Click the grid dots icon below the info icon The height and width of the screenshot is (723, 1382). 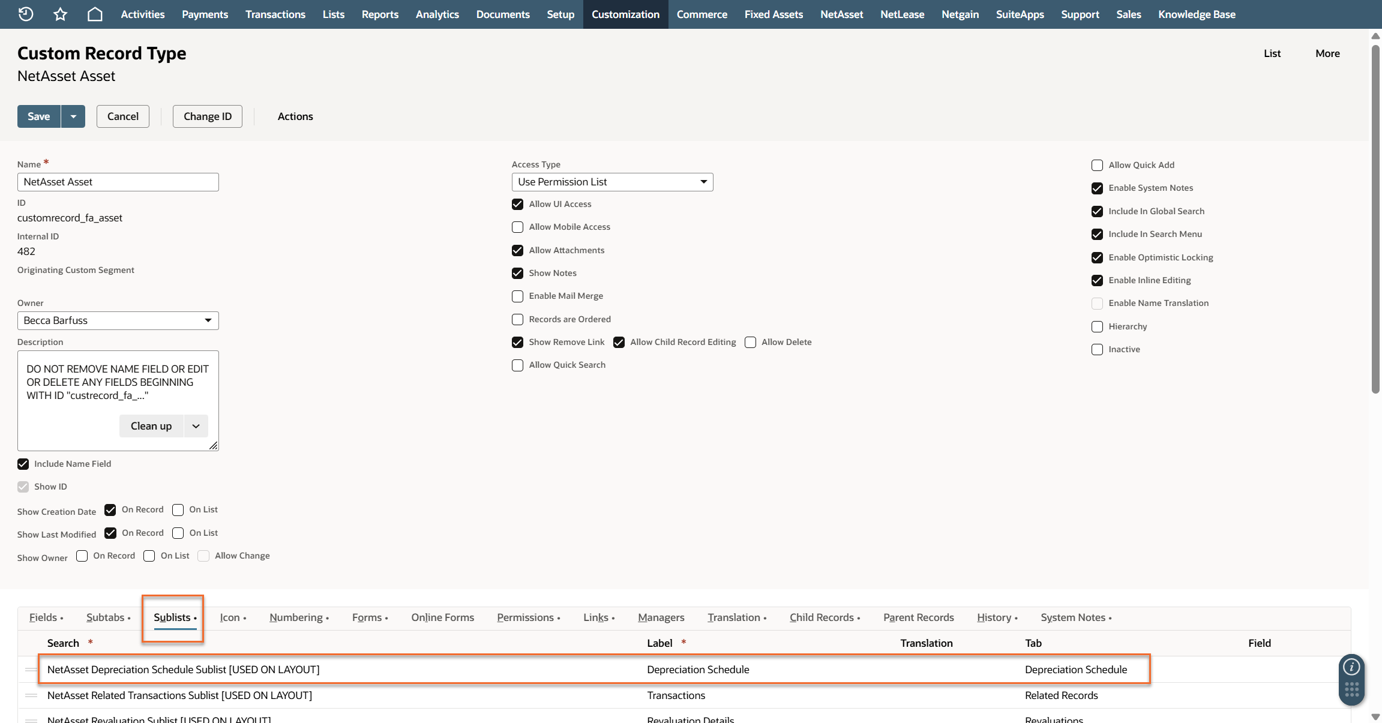(1351, 689)
